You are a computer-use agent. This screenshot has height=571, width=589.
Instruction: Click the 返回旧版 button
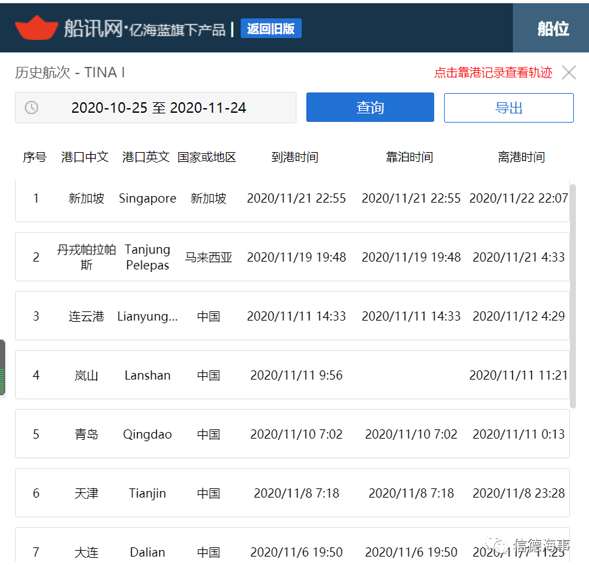(271, 29)
